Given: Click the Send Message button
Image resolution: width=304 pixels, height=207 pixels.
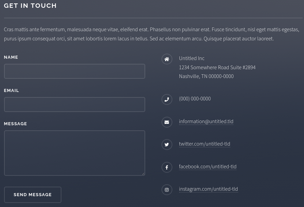Looking at the screenshot, I should click(x=33, y=195).
